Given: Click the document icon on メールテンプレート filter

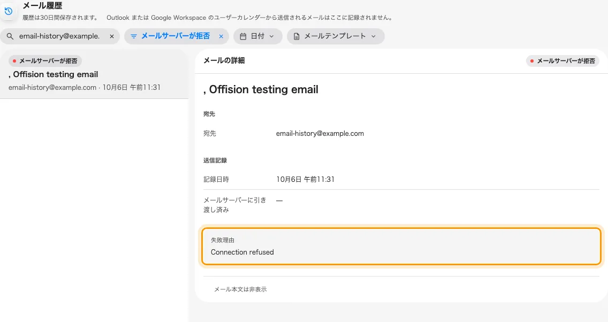Looking at the screenshot, I should [297, 36].
